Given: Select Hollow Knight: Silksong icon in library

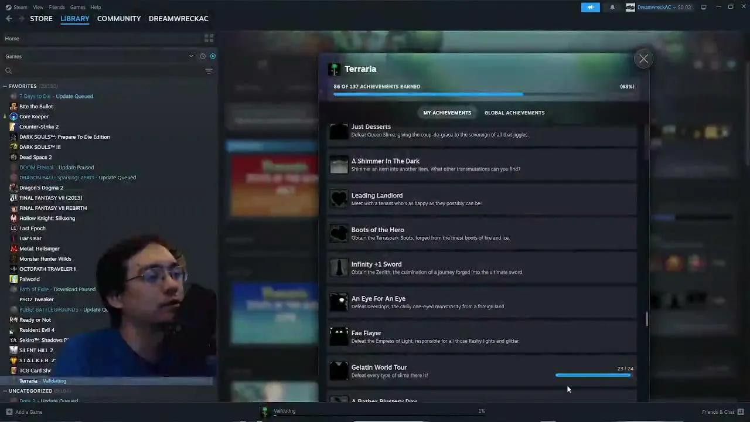Looking at the screenshot, I should (x=13, y=218).
